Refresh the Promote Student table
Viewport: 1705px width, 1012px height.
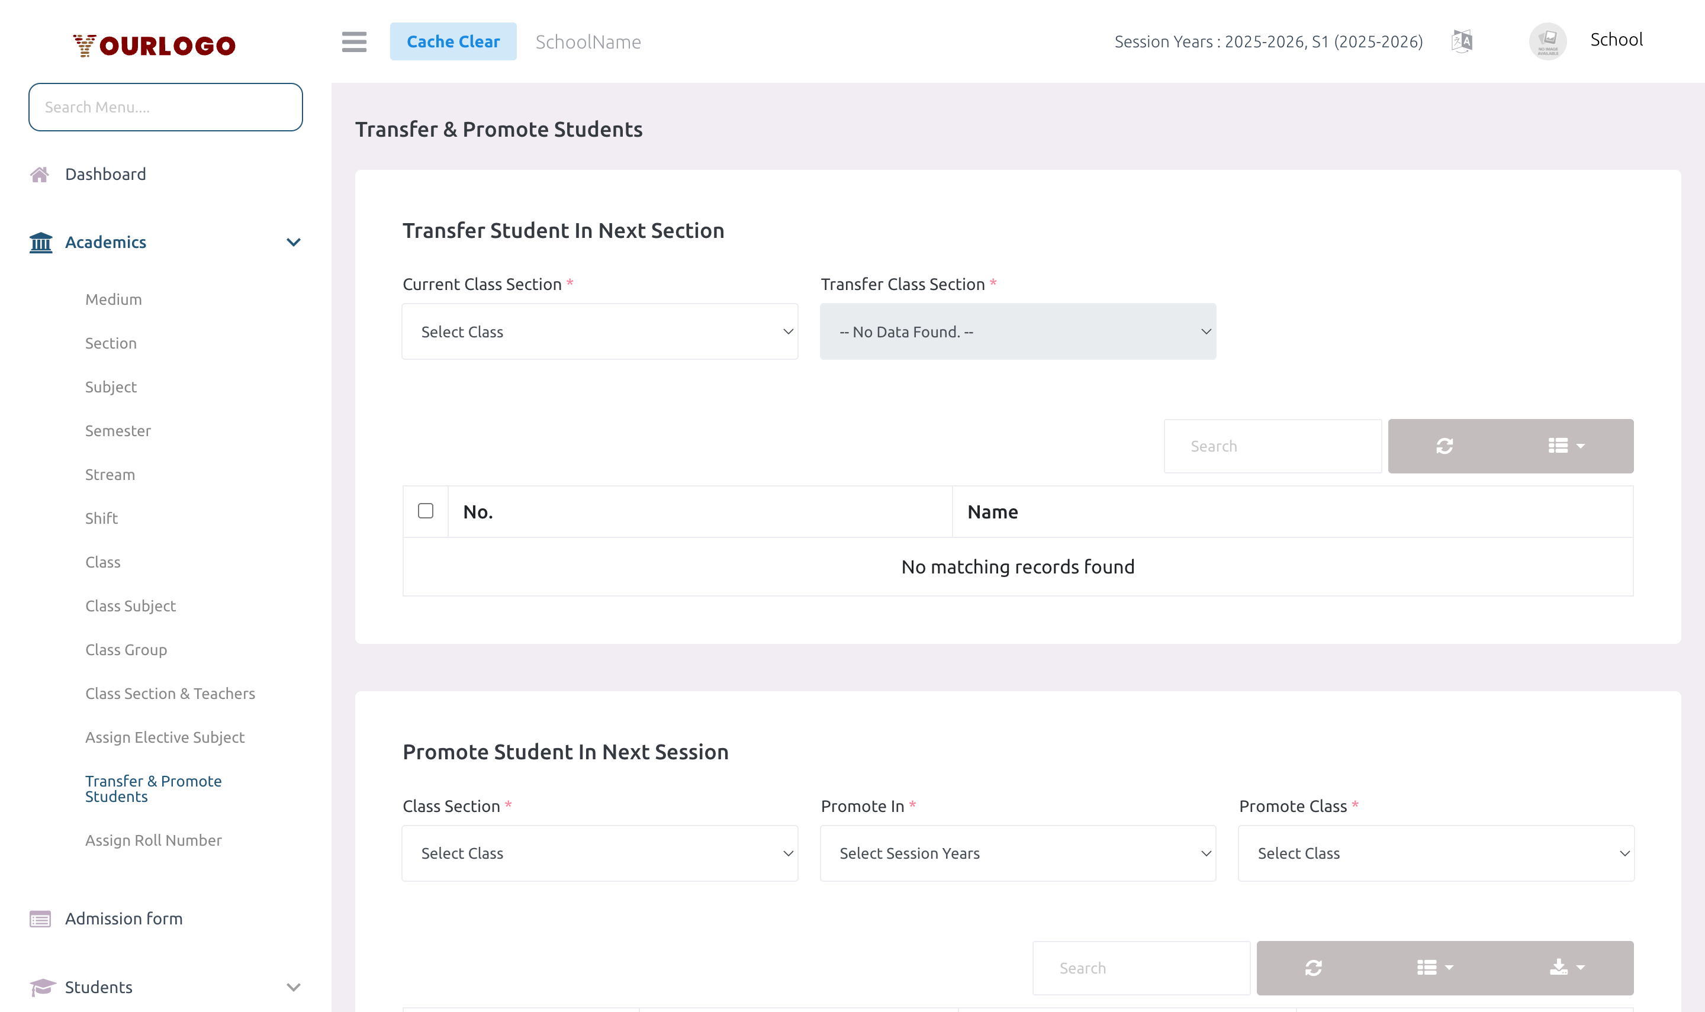coord(1313,968)
